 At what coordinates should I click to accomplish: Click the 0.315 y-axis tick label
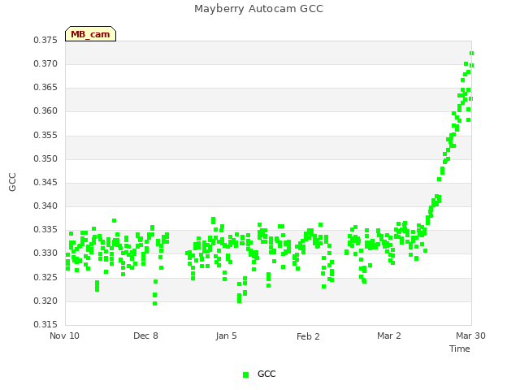coord(45,324)
